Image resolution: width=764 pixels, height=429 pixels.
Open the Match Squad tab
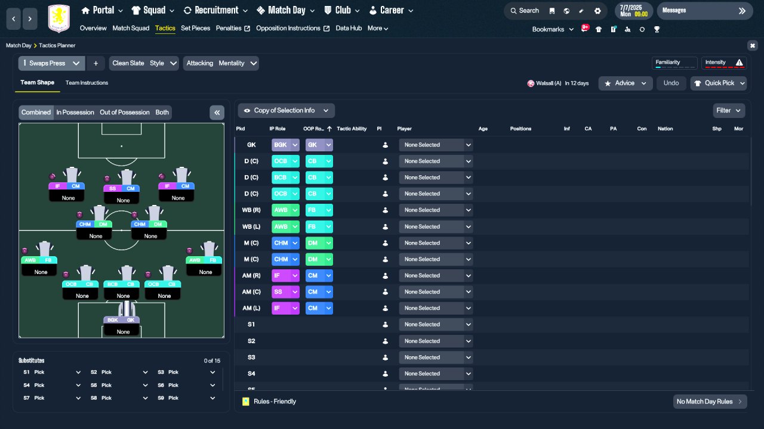pyautogui.click(x=131, y=28)
